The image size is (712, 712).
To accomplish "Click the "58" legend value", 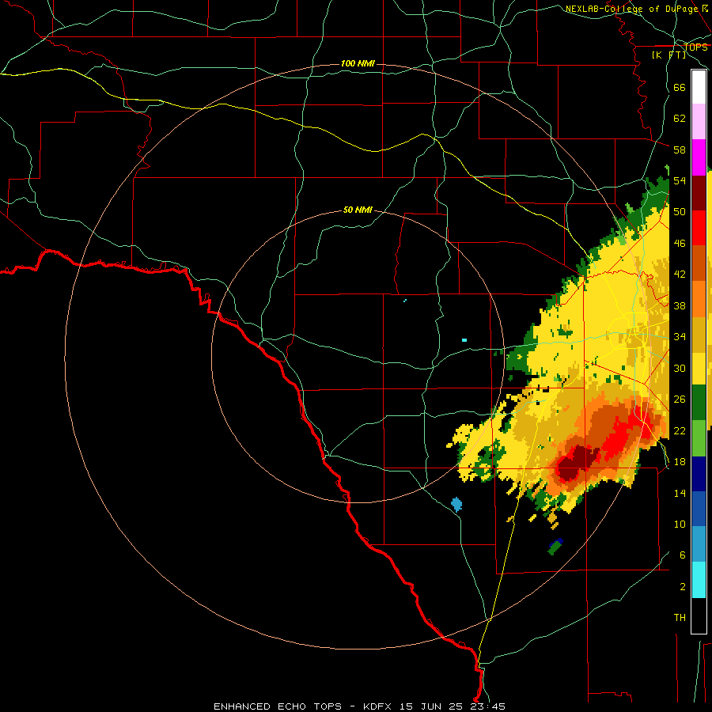I will [680, 150].
